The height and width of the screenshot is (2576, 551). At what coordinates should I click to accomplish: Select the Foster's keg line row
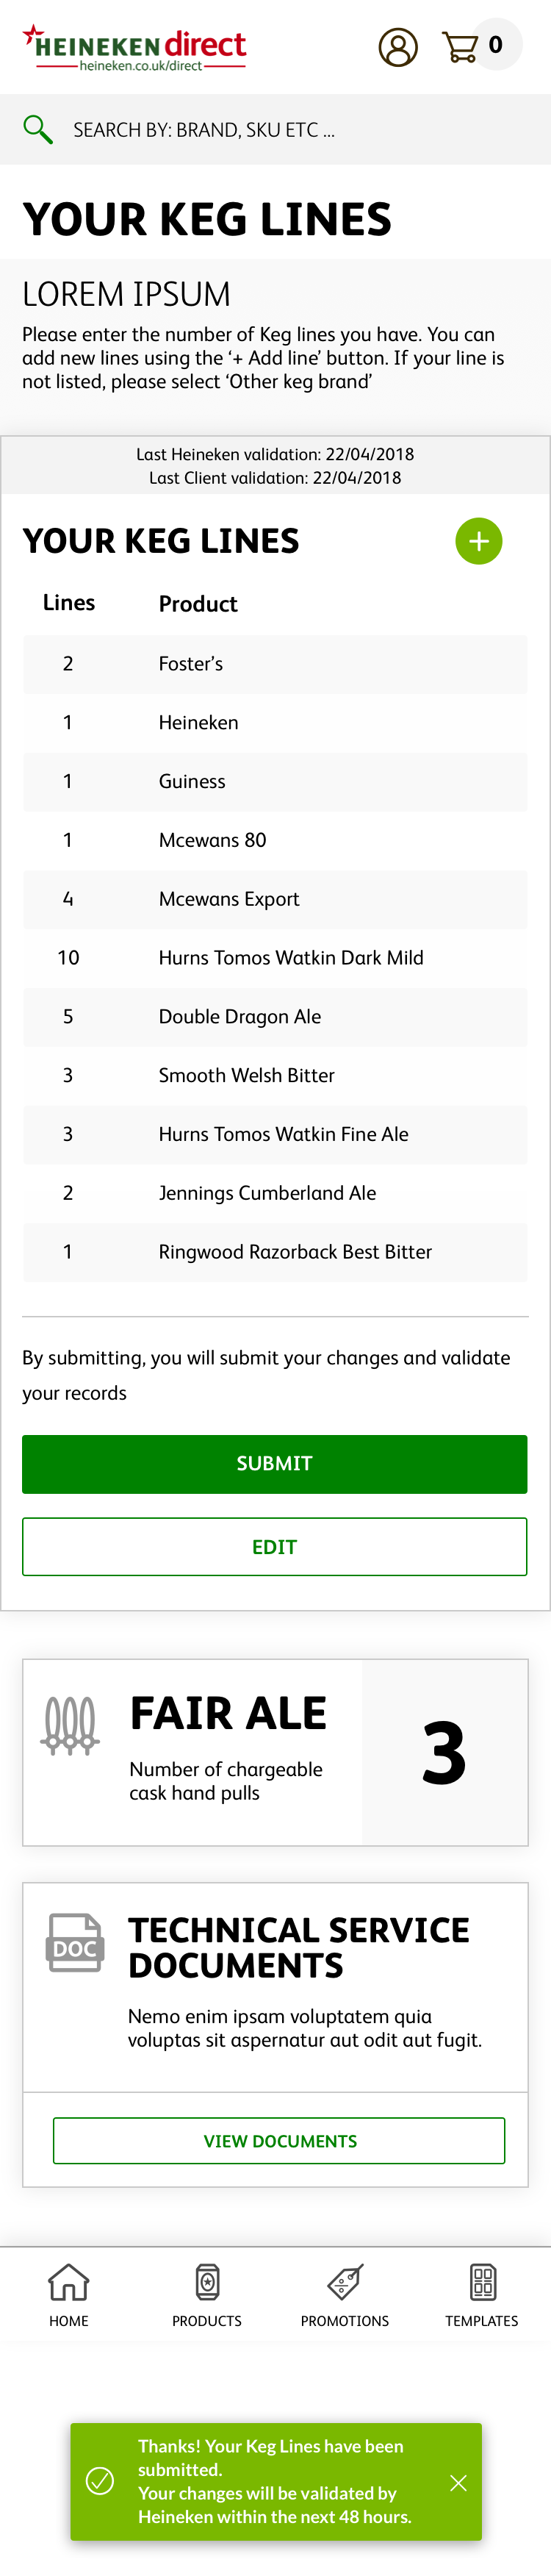275,664
